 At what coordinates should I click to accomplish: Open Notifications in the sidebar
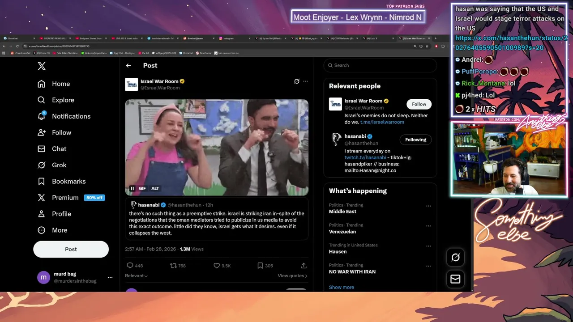[x=64, y=116]
